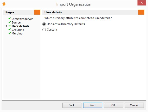The image size is (148, 112).
Task: Go to the Source page
Action: click(16, 22)
